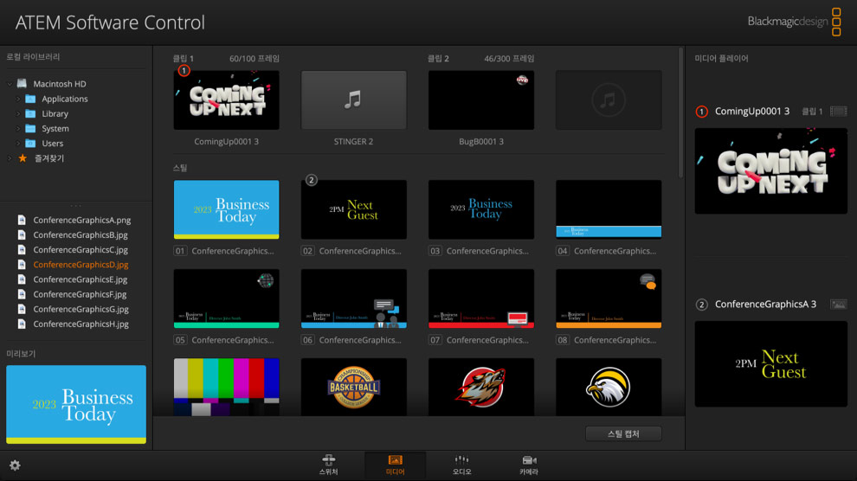Switch to the 스위처 tab
Image resolution: width=857 pixels, height=481 pixels.
[x=328, y=465]
